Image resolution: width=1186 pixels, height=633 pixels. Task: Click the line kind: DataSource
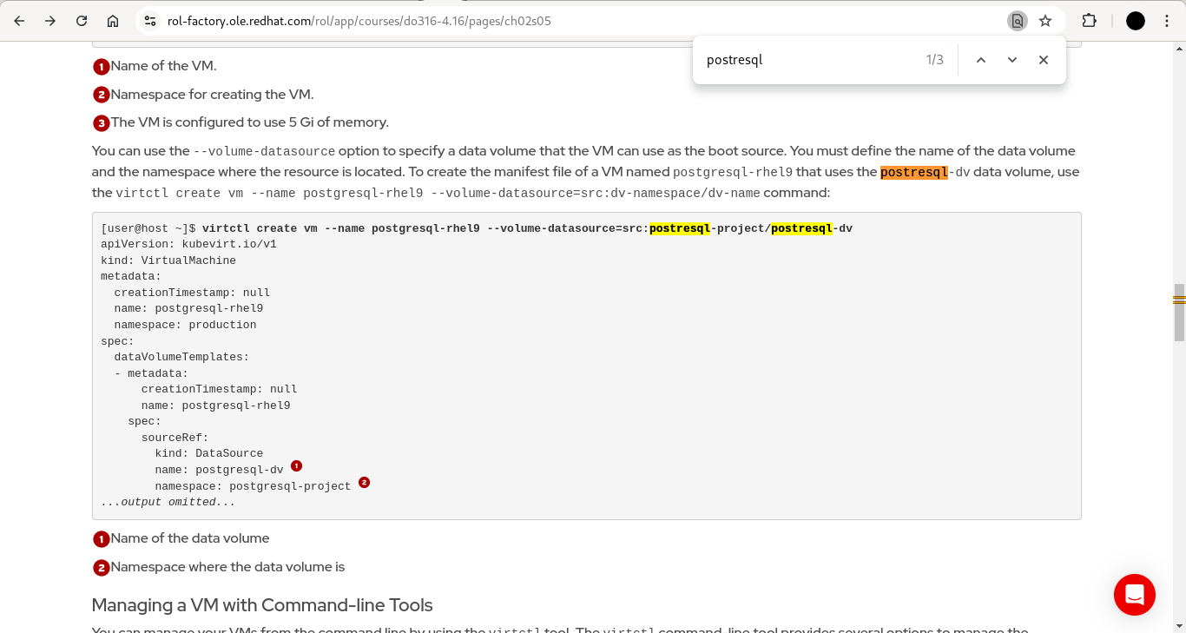pyautogui.click(x=209, y=453)
